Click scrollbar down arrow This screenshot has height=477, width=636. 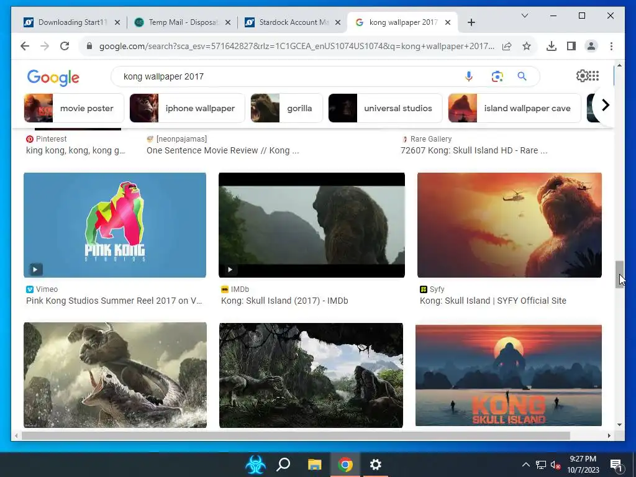619,425
